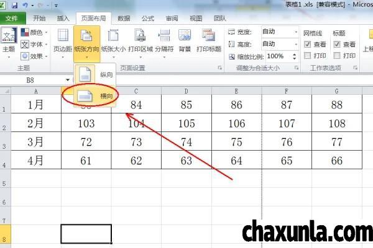Toggle 网格线 查看 checkbox
Image resolution: width=373 pixels, height=248 pixels.
[307, 44]
